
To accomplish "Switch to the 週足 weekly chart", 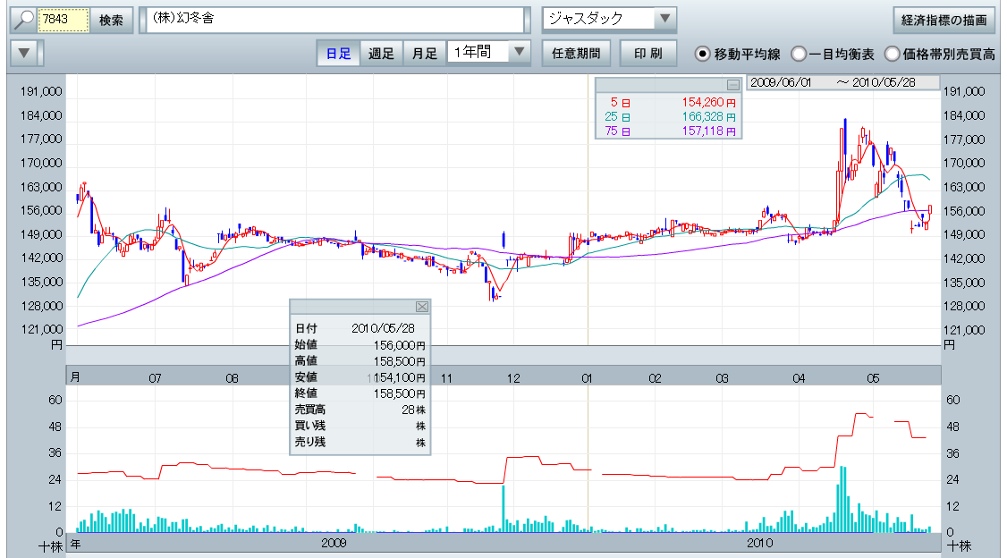I will click(382, 53).
